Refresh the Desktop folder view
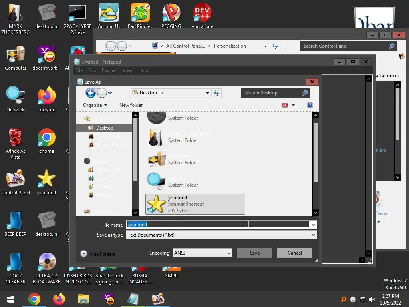Screen dimensions: 409x307 click(x=216, y=93)
